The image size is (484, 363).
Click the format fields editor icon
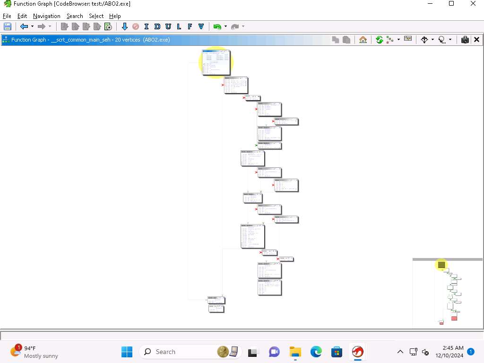tap(408, 40)
